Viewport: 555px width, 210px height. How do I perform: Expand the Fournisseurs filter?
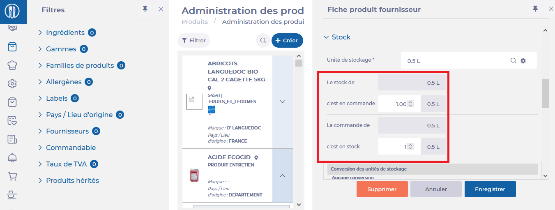pos(40,131)
